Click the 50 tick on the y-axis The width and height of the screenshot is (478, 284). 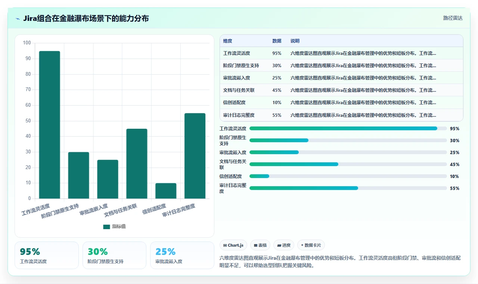(x=28, y=121)
